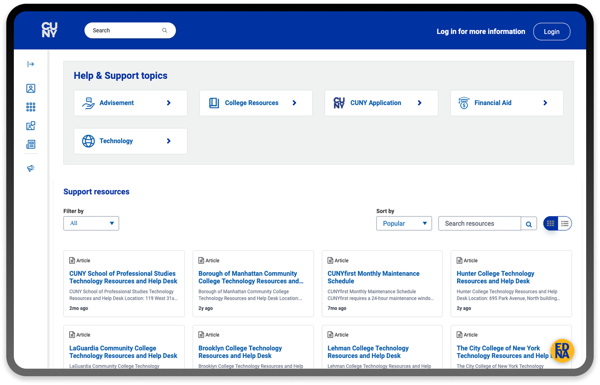Open the profile icon in the sidebar

(x=31, y=88)
